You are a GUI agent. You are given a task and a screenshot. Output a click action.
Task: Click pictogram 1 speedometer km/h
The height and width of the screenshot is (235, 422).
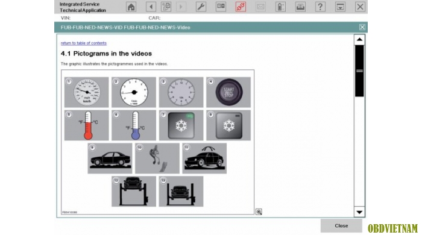tap(86, 92)
